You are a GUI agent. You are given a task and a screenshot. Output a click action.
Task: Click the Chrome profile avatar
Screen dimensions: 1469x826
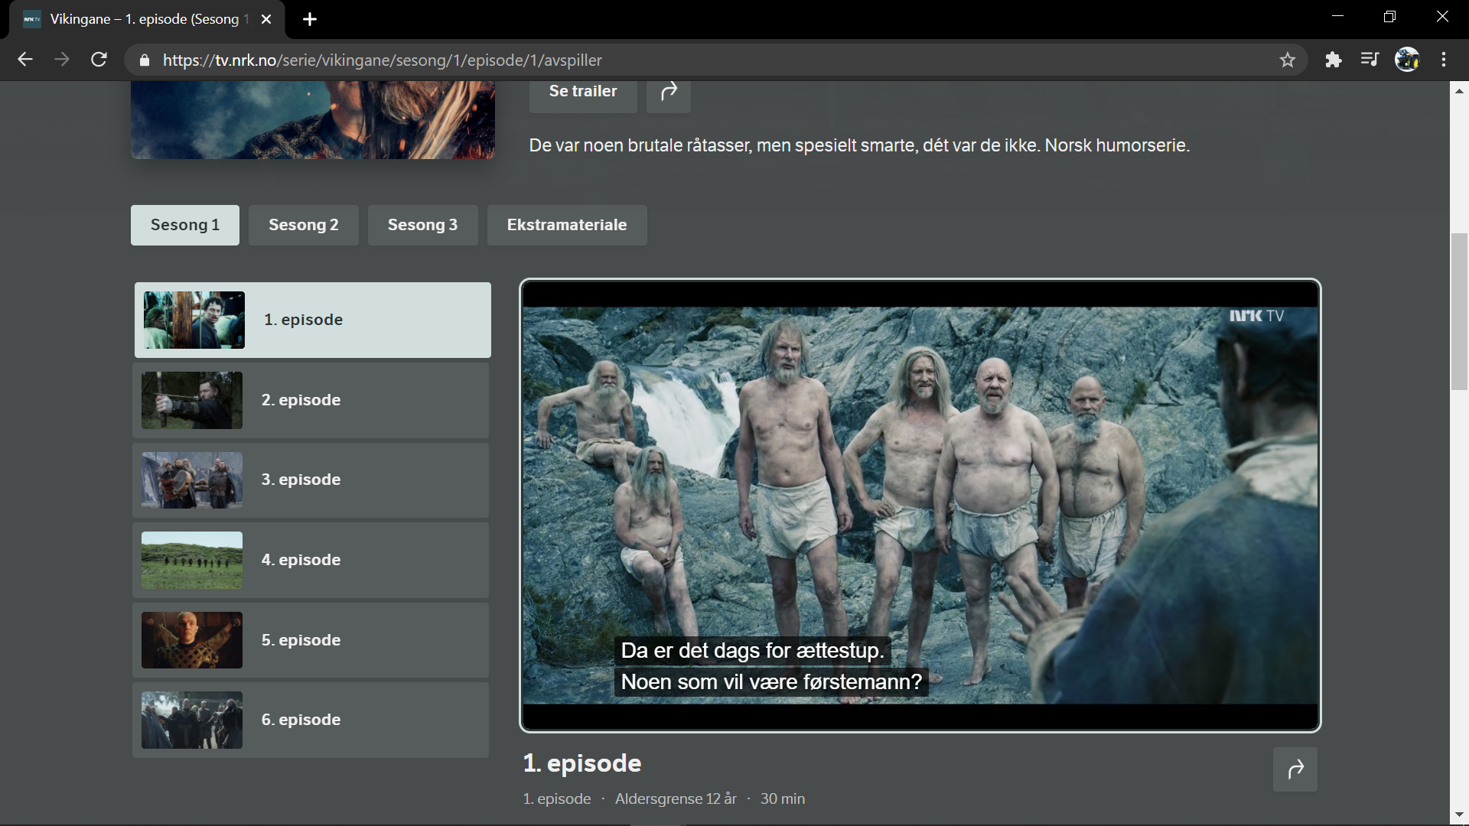coord(1406,60)
